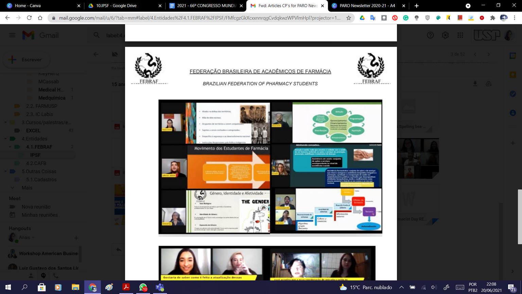The image size is (522, 294).
Task: Collapse the 4.1.FEBRAF label
Action: click(x=10, y=147)
